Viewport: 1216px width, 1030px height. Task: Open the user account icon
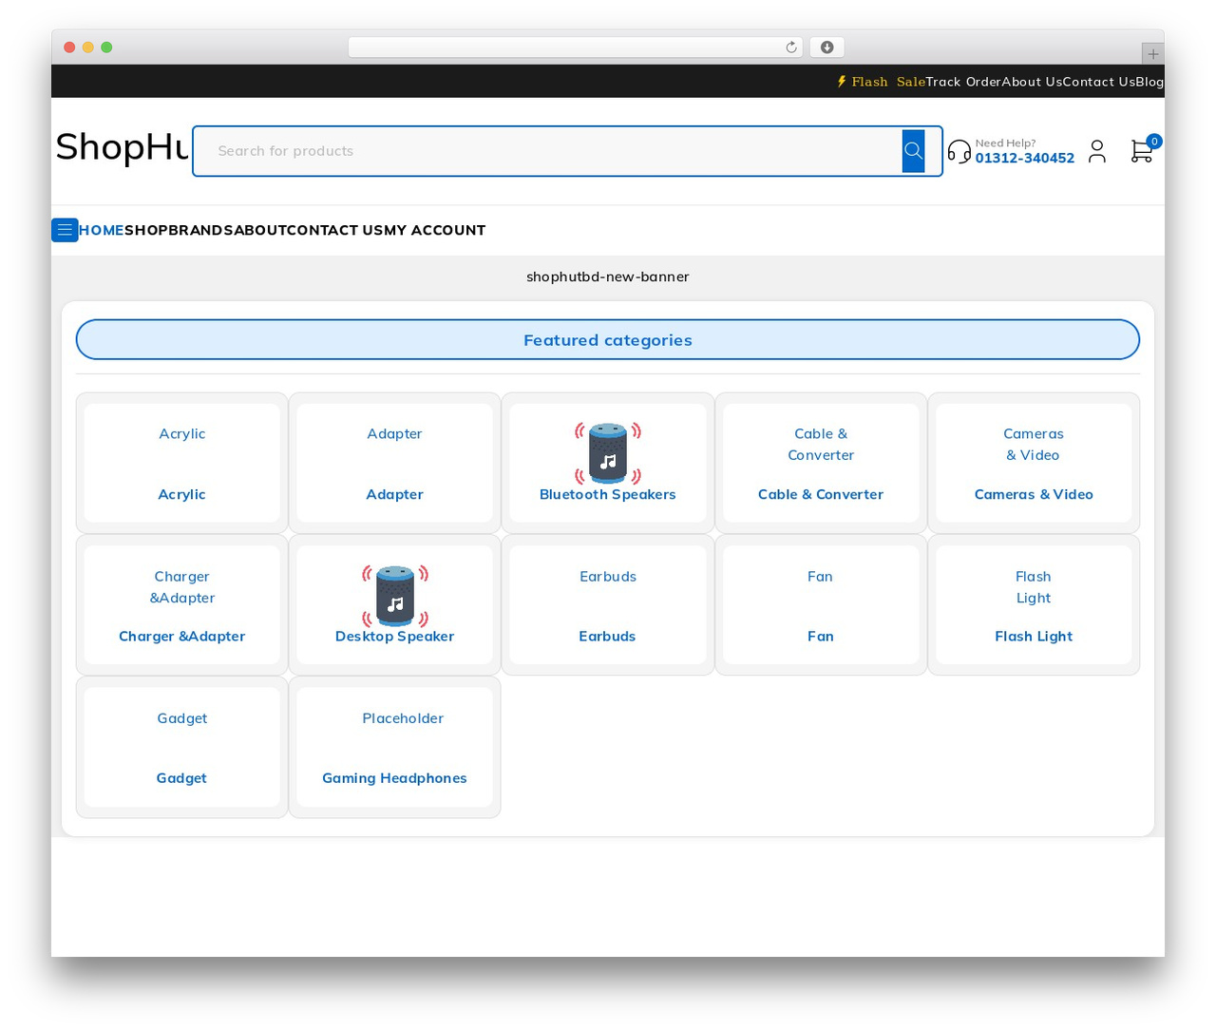1097,151
